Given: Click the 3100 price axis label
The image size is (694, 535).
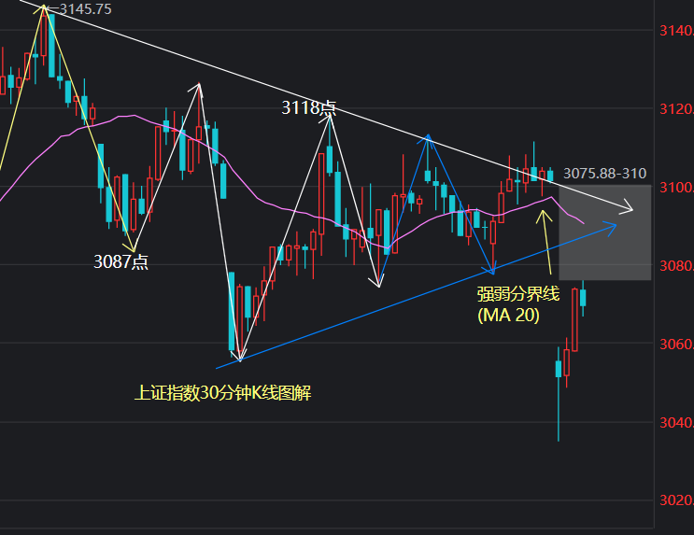Looking at the screenshot, I should click(676, 188).
